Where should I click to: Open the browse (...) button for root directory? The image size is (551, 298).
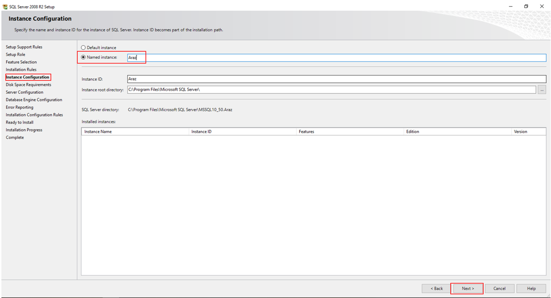pyautogui.click(x=542, y=90)
